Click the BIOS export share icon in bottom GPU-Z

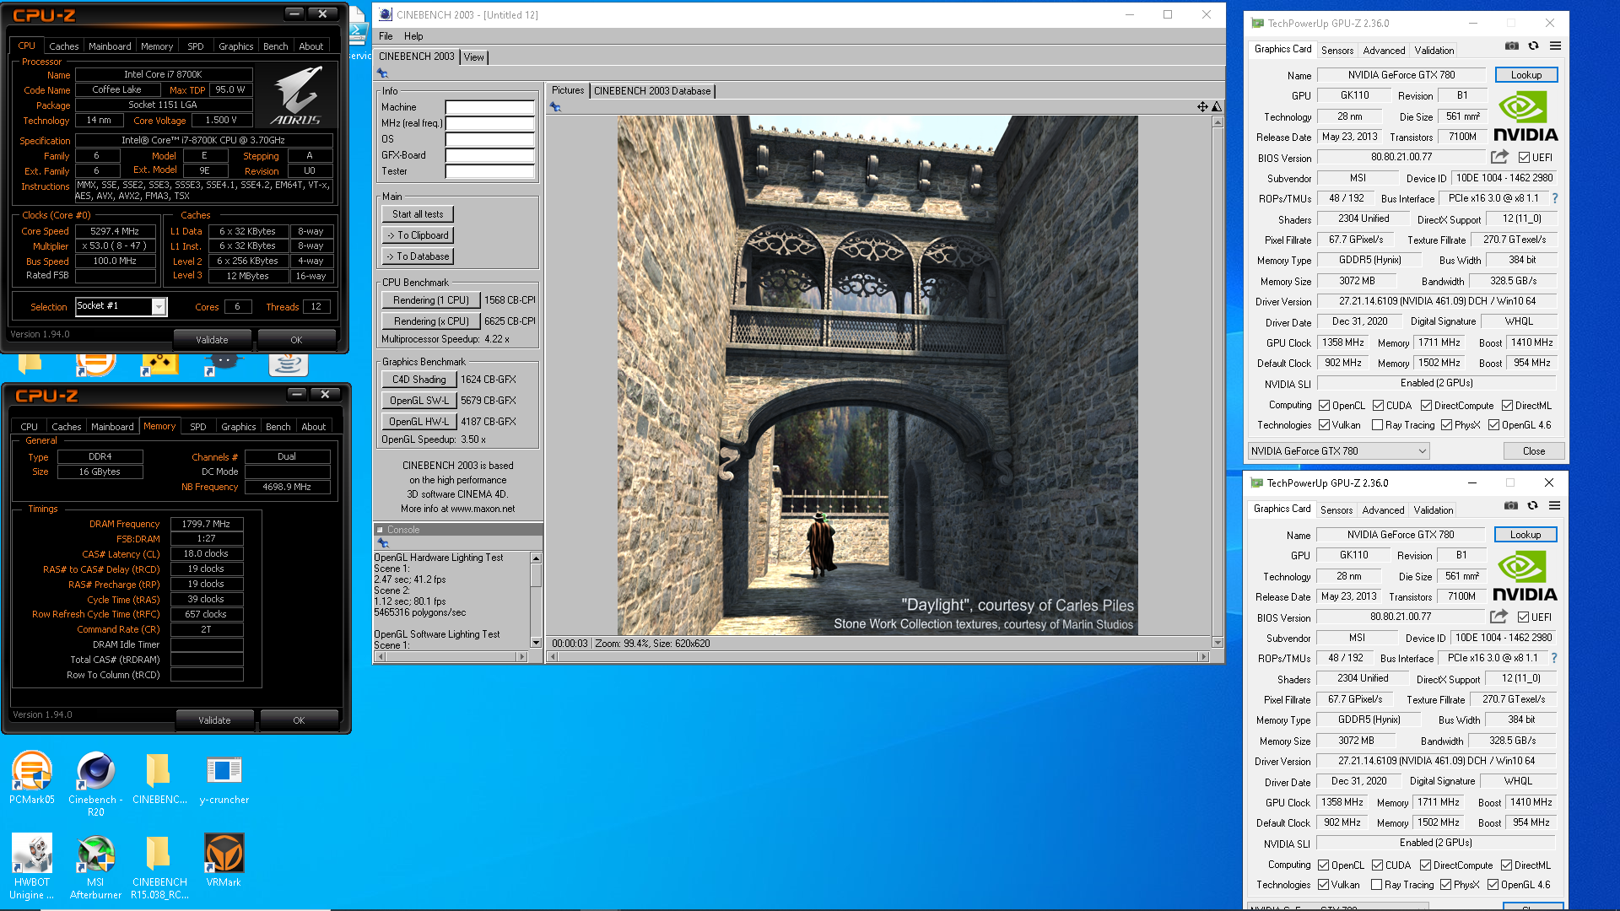point(1498,617)
